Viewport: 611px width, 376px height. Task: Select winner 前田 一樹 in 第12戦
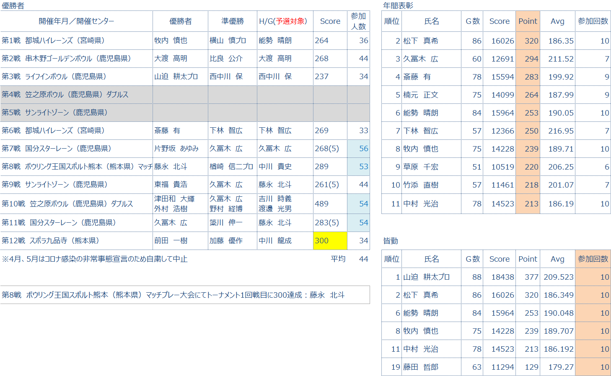[180, 241]
